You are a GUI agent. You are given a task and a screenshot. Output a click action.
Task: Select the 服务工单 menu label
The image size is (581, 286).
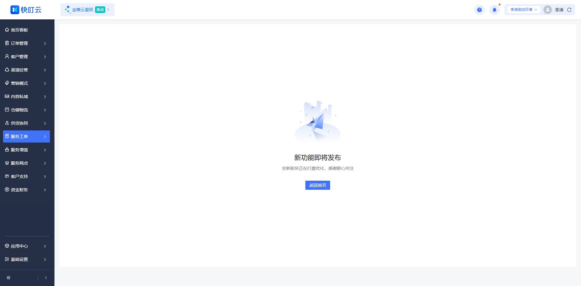coord(19,136)
